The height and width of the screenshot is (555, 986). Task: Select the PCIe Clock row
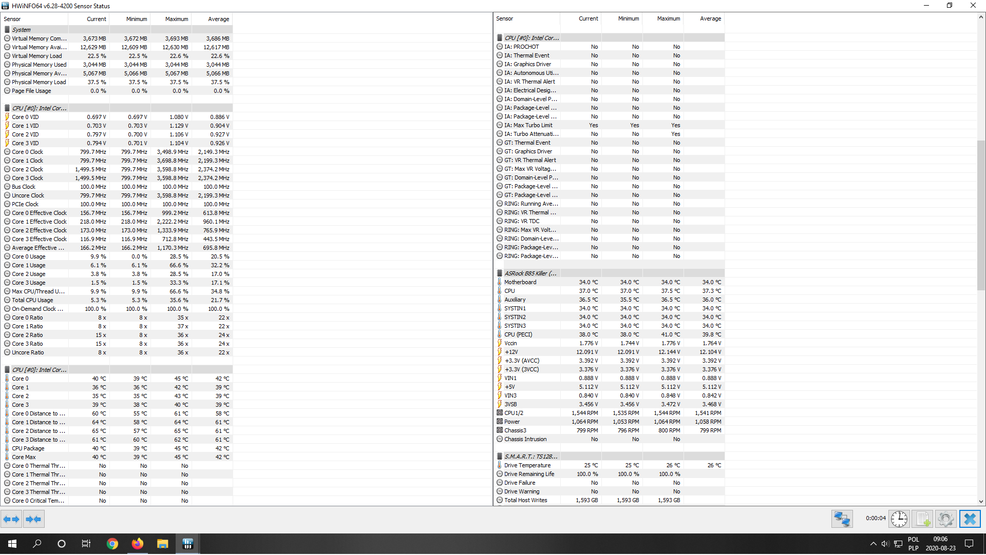click(117, 204)
